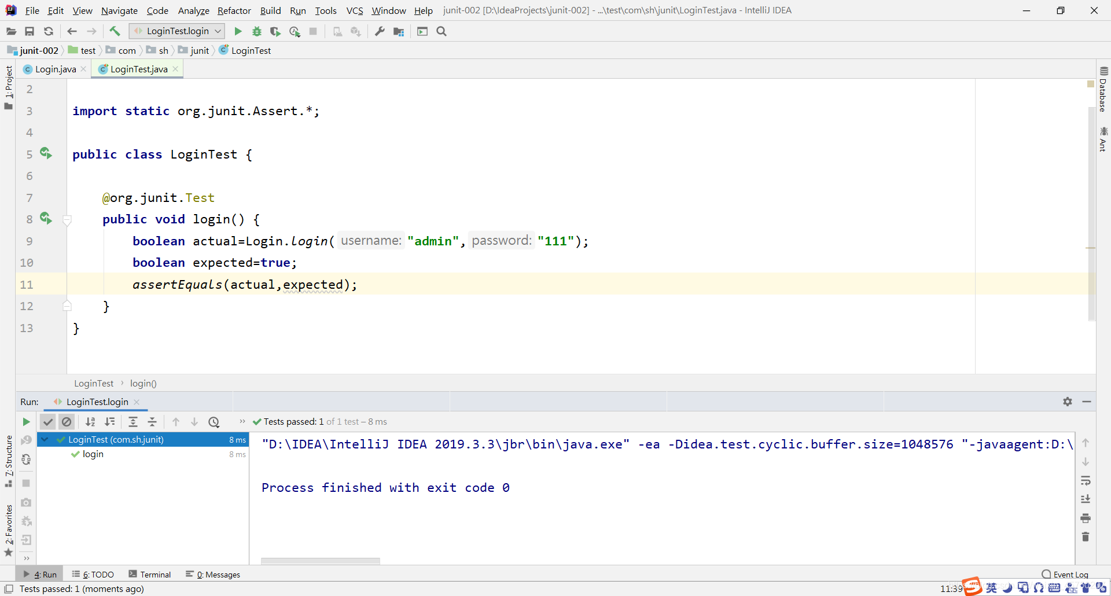Open Run panel settings gear
This screenshot has height=596, width=1111.
1068,402
